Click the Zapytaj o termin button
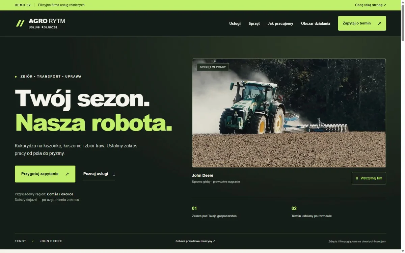This screenshot has width=405, height=253. 362,23
